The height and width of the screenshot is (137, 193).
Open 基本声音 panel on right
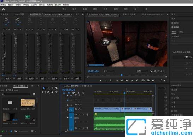point(175,27)
